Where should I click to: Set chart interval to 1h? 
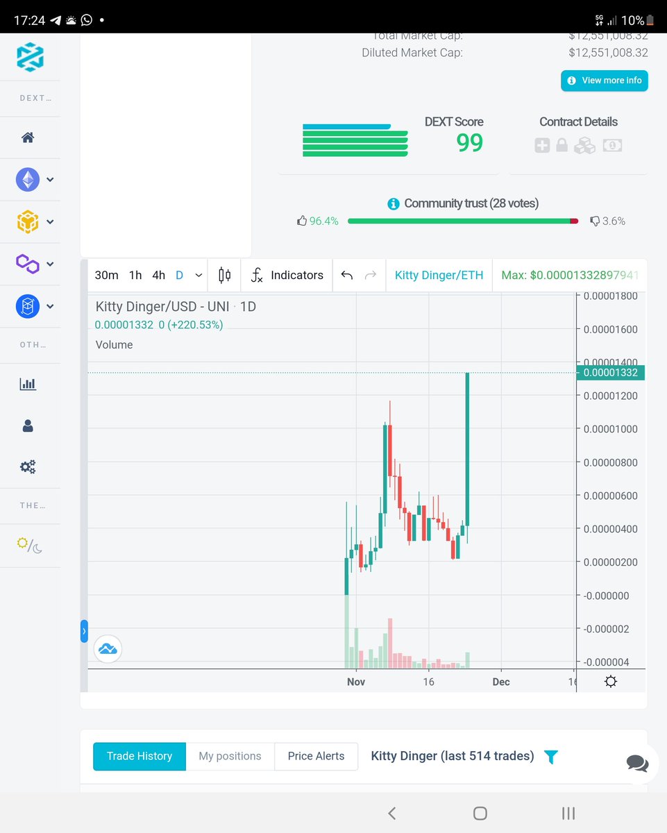tap(135, 275)
